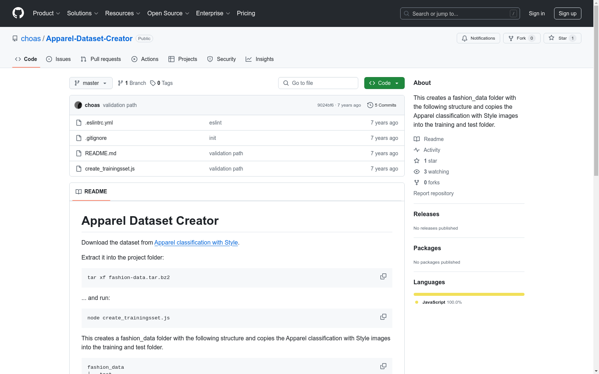Click Report repository link

[x=434, y=193]
